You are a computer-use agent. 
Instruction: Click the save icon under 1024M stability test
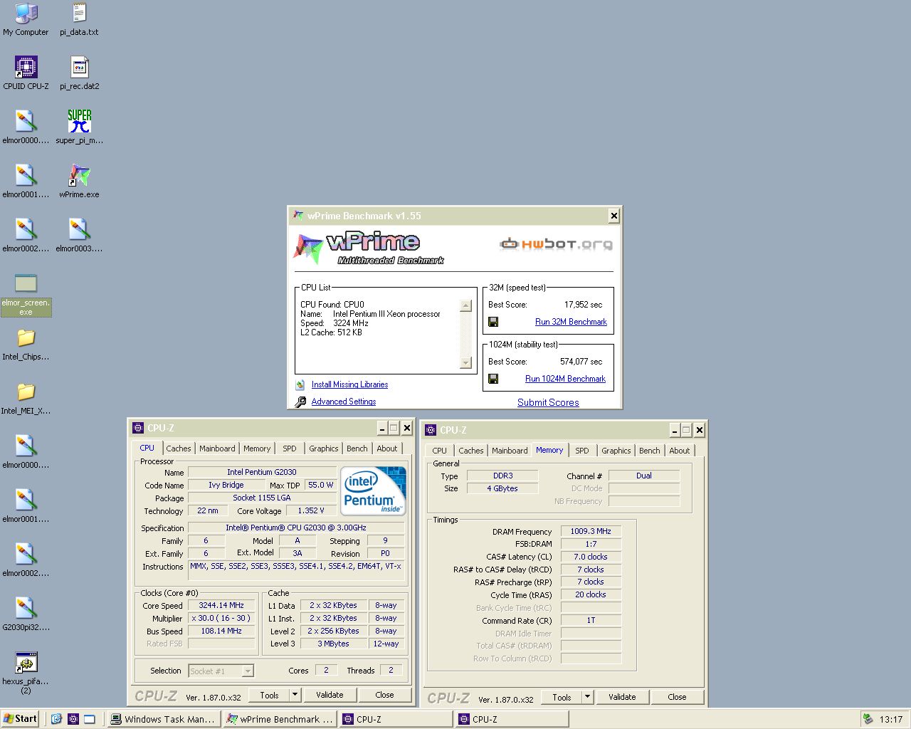coord(493,379)
